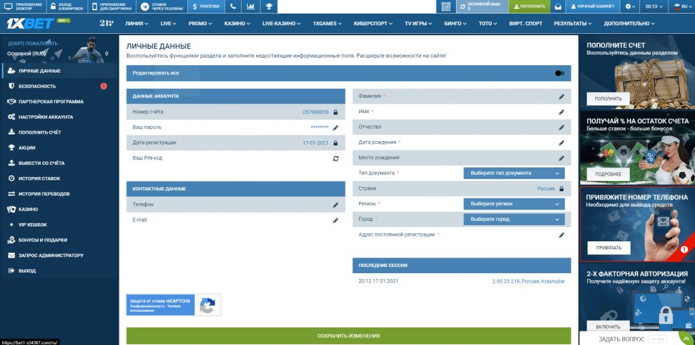Image resolution: width=695 pixels, height=345 pixels.
Task: Click ПОПОЛНИТЬ in the treasure banner
Action: coord(609,99)
